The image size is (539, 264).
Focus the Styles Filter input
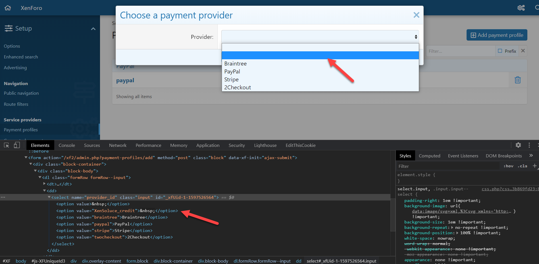(448, 166)
